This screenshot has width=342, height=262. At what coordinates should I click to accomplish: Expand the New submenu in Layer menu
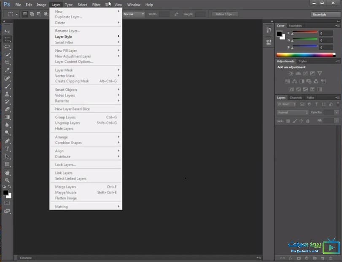pos(86,11)
